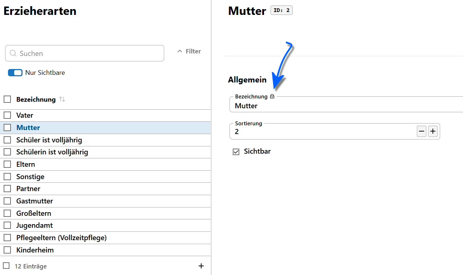
Task: Select Pflegeeltern (Vollzeitpflege) entry
Action: click(61, 238)
